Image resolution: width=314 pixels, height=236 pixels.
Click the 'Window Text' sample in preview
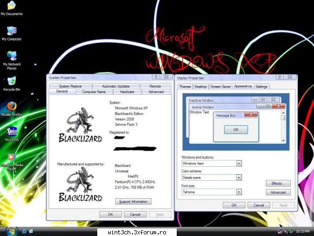point(199,112)
